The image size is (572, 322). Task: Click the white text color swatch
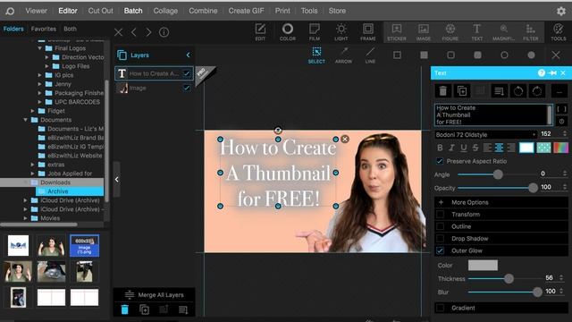526,148
